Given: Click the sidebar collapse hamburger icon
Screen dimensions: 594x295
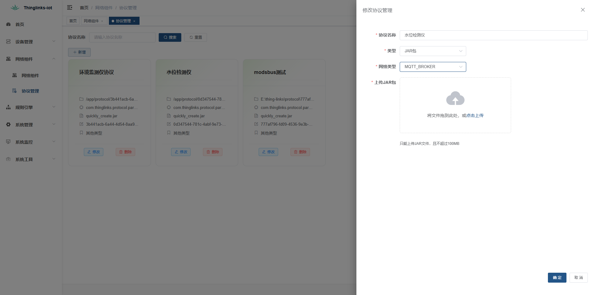Looking at the screenshot, I should 70,7.
